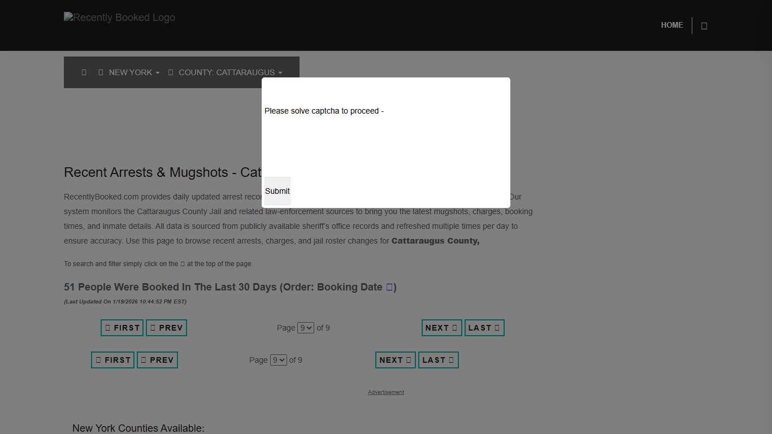Image resolution: width=772 pixels, height=434 pixels.
Task: Click PREV in the upper pagination row
Action: tap(166, 328)
